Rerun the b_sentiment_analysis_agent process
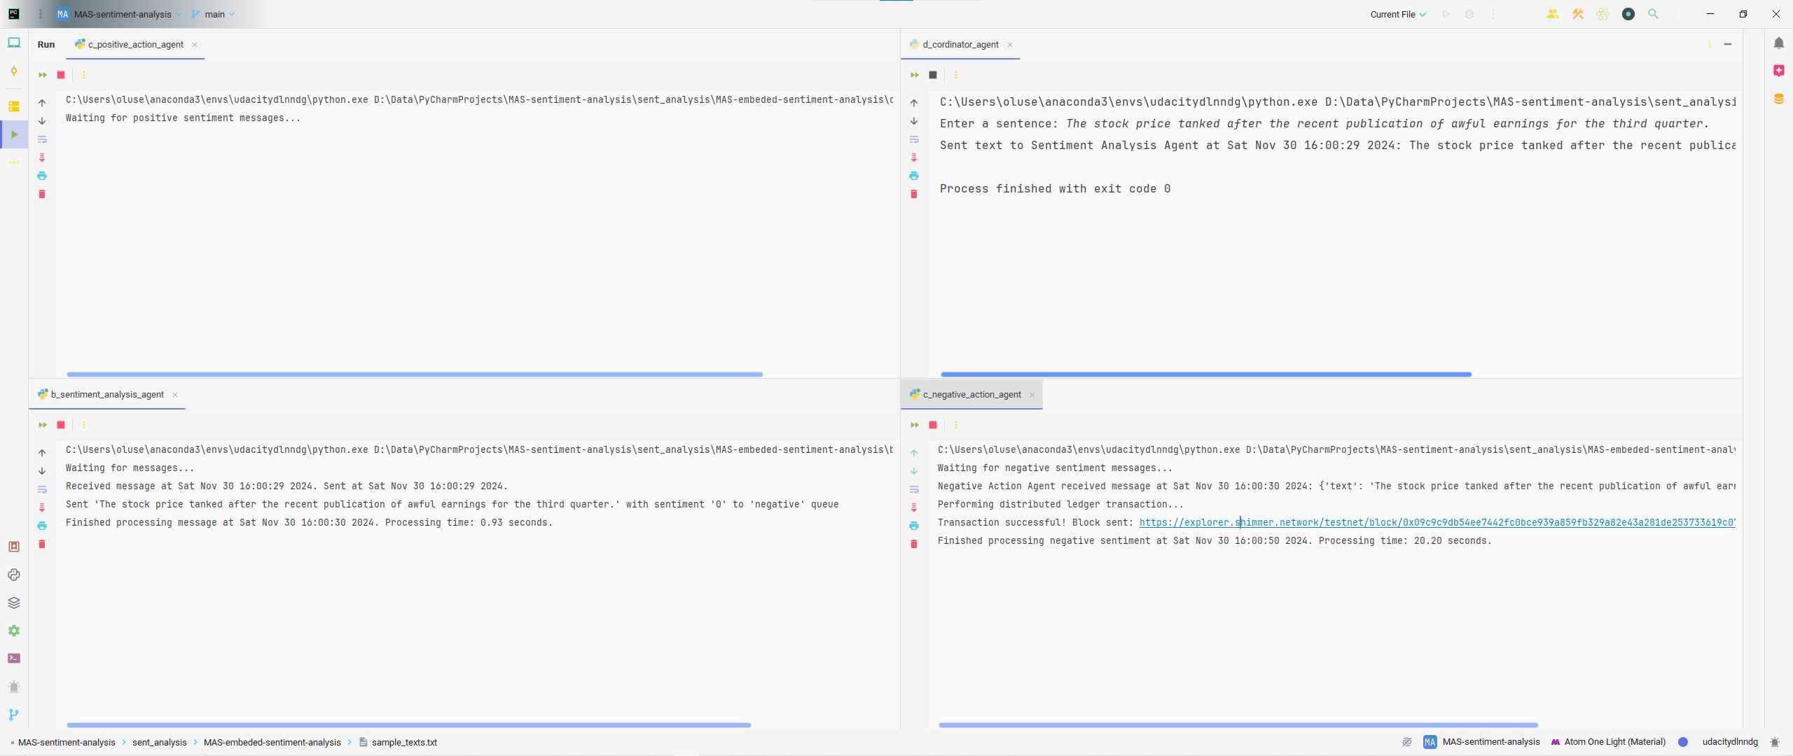Viewport: 1793px width, 756px height. pos(43,425)
